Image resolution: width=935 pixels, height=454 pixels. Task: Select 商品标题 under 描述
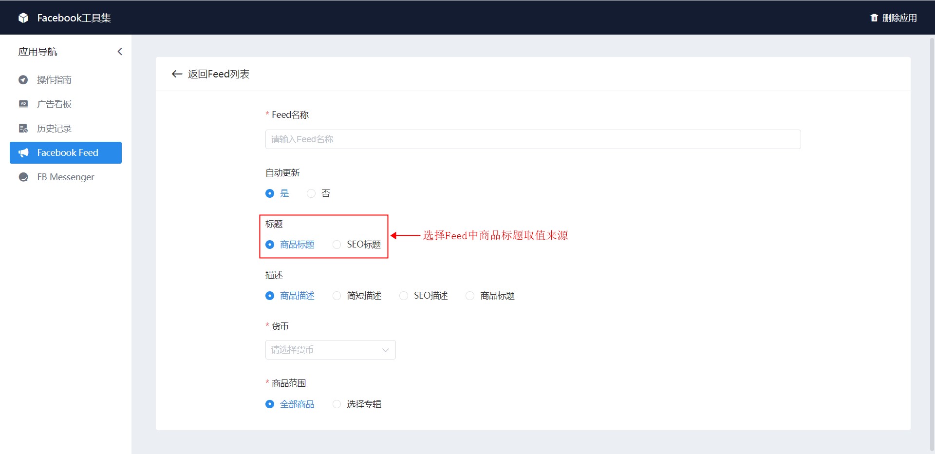pyautogui.click(x=490, y=296)
